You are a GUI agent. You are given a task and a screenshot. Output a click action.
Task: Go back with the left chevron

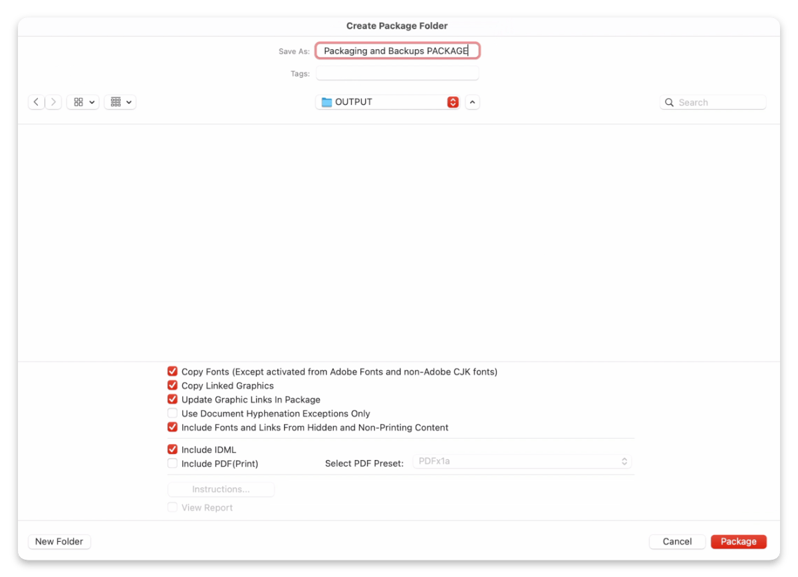(x=37, y=102)
